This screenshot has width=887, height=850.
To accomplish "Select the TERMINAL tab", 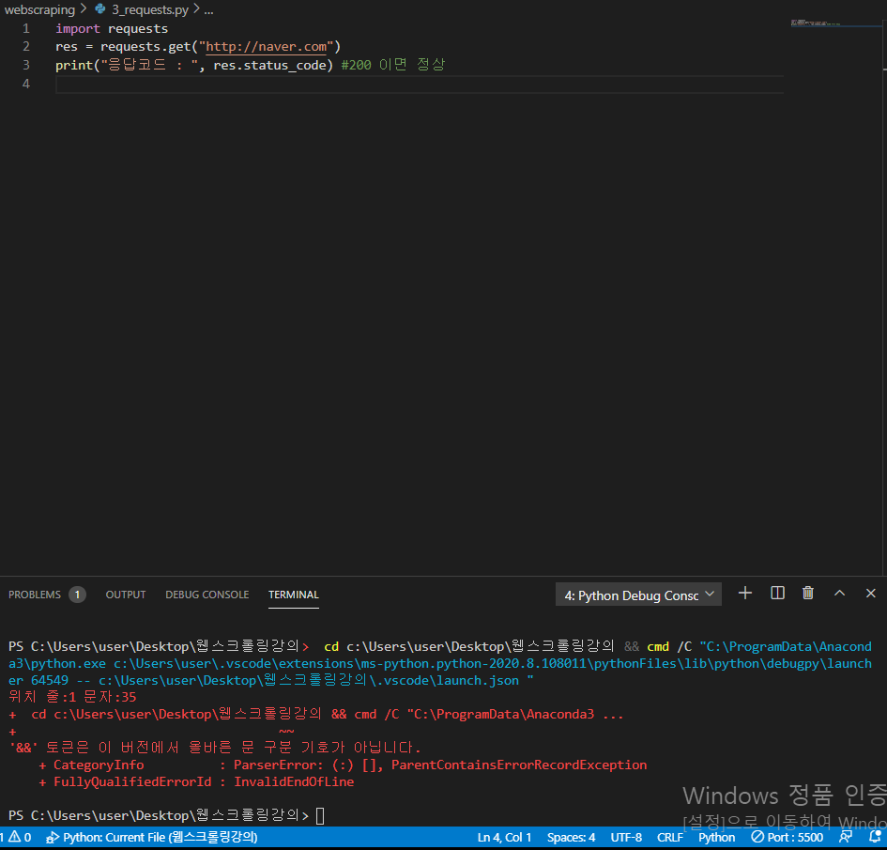I will [x=294, y=595].
